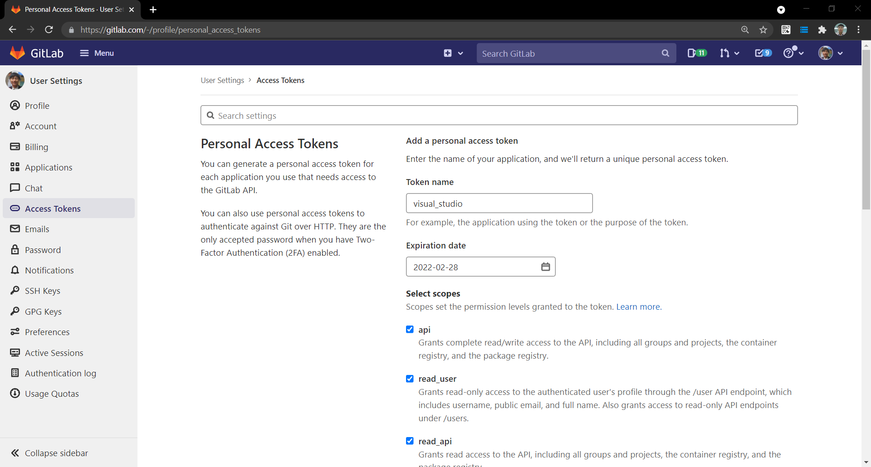This screenshot has height=467, width=871.
Task: Click the SSH Keys key icon
Action: (15, 290)
